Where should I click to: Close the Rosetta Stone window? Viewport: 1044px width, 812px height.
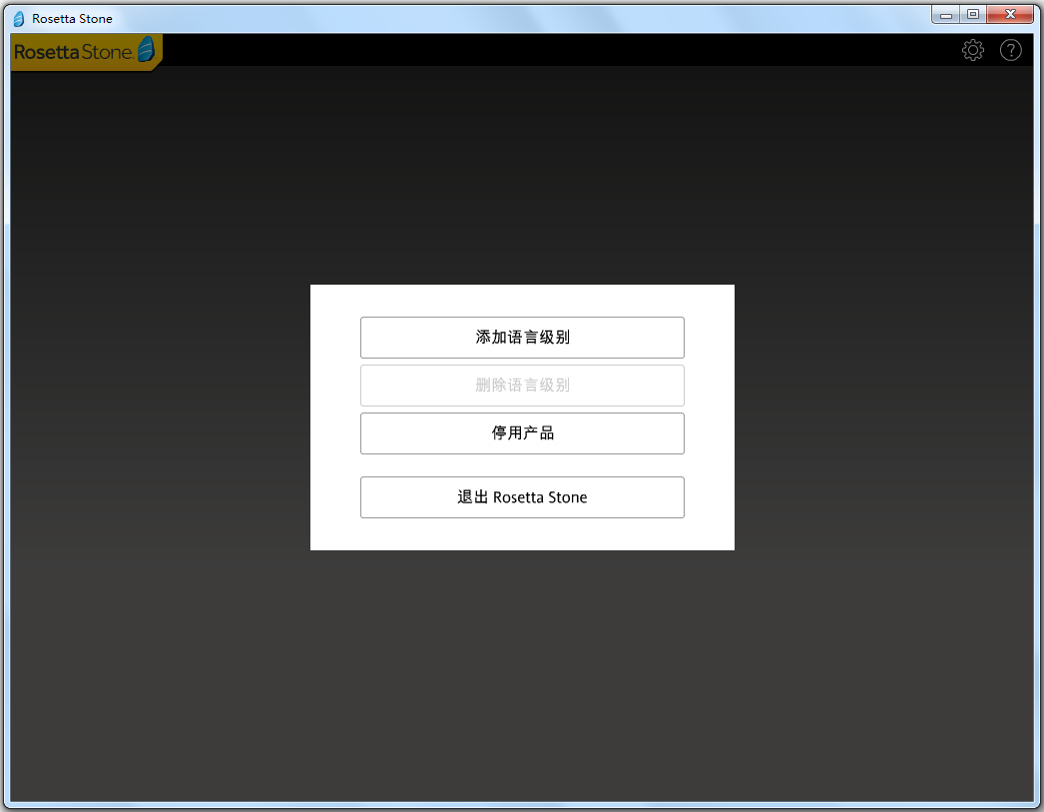click(x=1009, y=14)
